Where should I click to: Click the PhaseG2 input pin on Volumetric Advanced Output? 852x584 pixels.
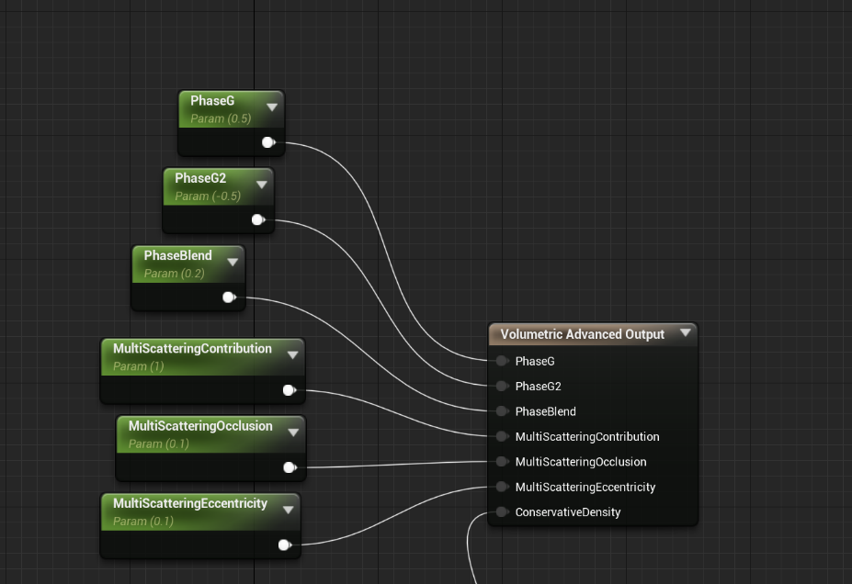click(501, 386)
